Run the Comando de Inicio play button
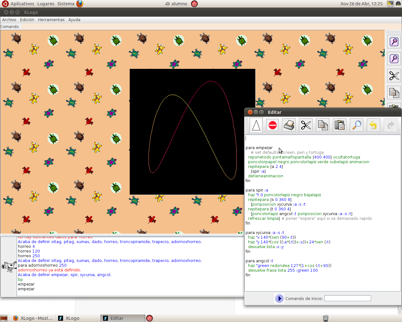The width and height of the screenshot is (402, 322). pos(279,298)
